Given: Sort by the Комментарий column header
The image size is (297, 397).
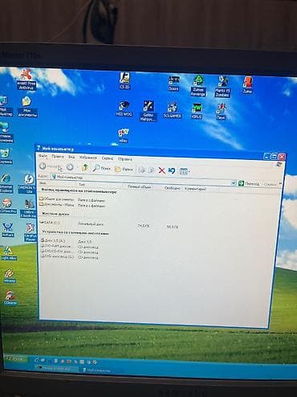Looking at the screenshot, I should tap(195, 189).
